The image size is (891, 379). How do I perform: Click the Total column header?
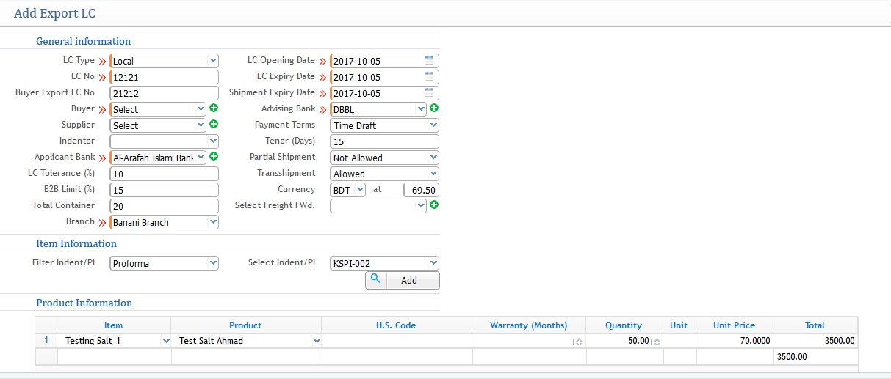pos(815,325)
